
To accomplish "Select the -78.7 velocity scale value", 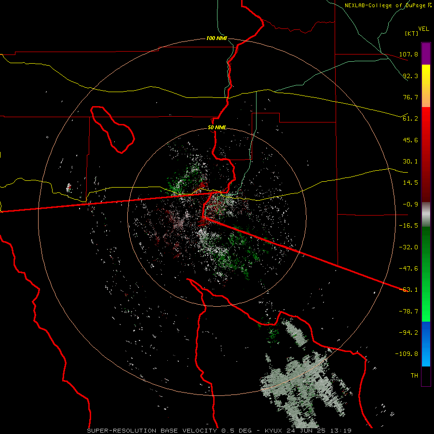I will click(408, 312).
